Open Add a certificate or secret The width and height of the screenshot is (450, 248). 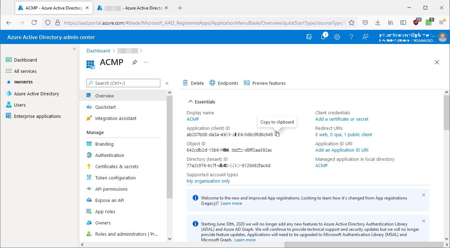(342, 119)
